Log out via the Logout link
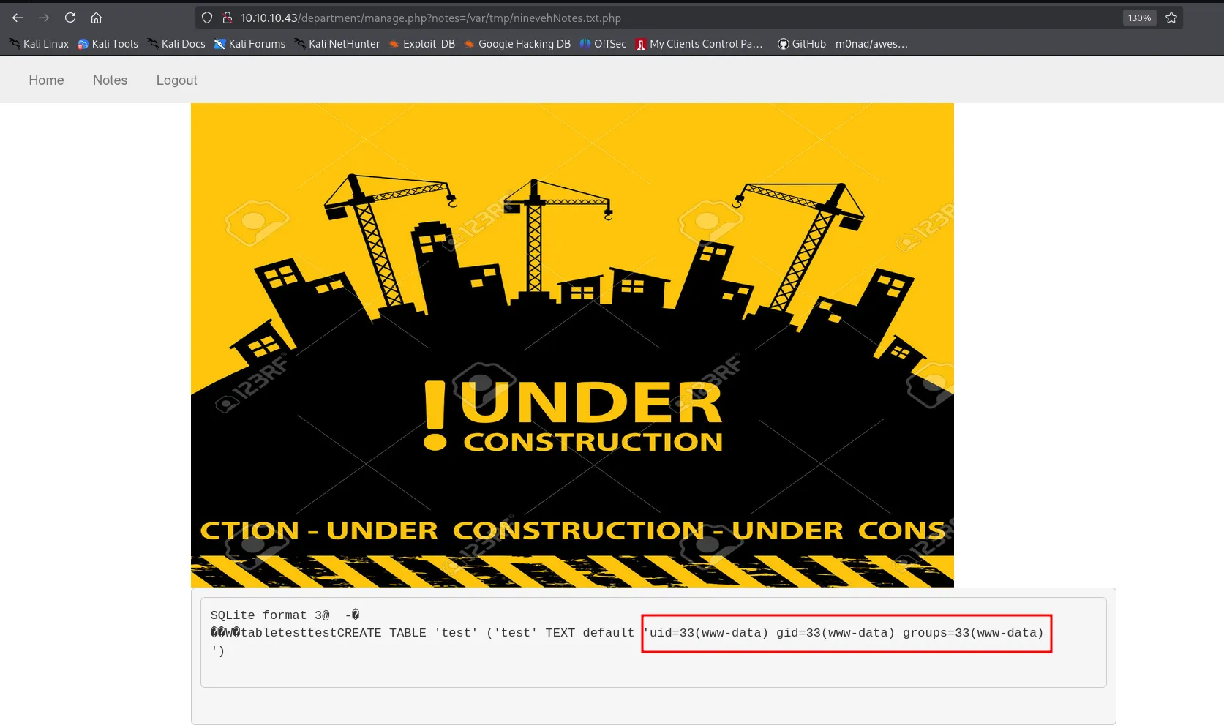Screen dimensions: 1224x728 (x=176, y=80)
